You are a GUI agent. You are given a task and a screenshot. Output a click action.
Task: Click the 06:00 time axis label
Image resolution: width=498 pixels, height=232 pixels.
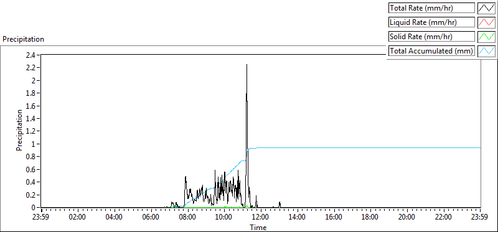pos(151,218)
